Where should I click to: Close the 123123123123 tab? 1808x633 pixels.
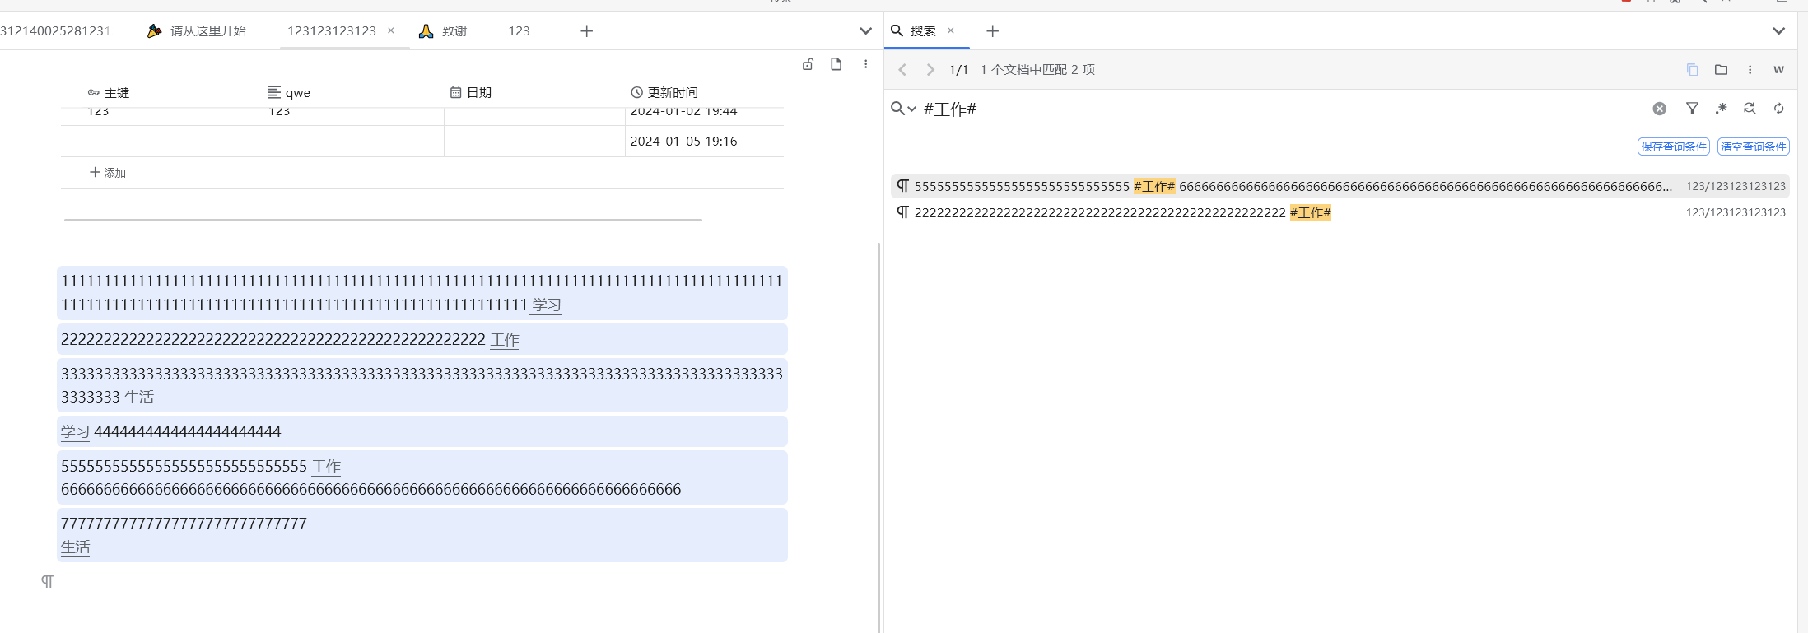pyautogui.click(x=391, y=30)
